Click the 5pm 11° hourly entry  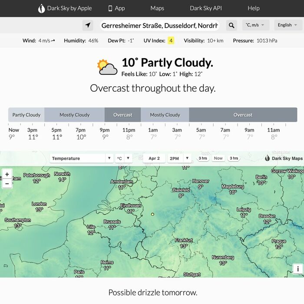click(x=57, y=134)
